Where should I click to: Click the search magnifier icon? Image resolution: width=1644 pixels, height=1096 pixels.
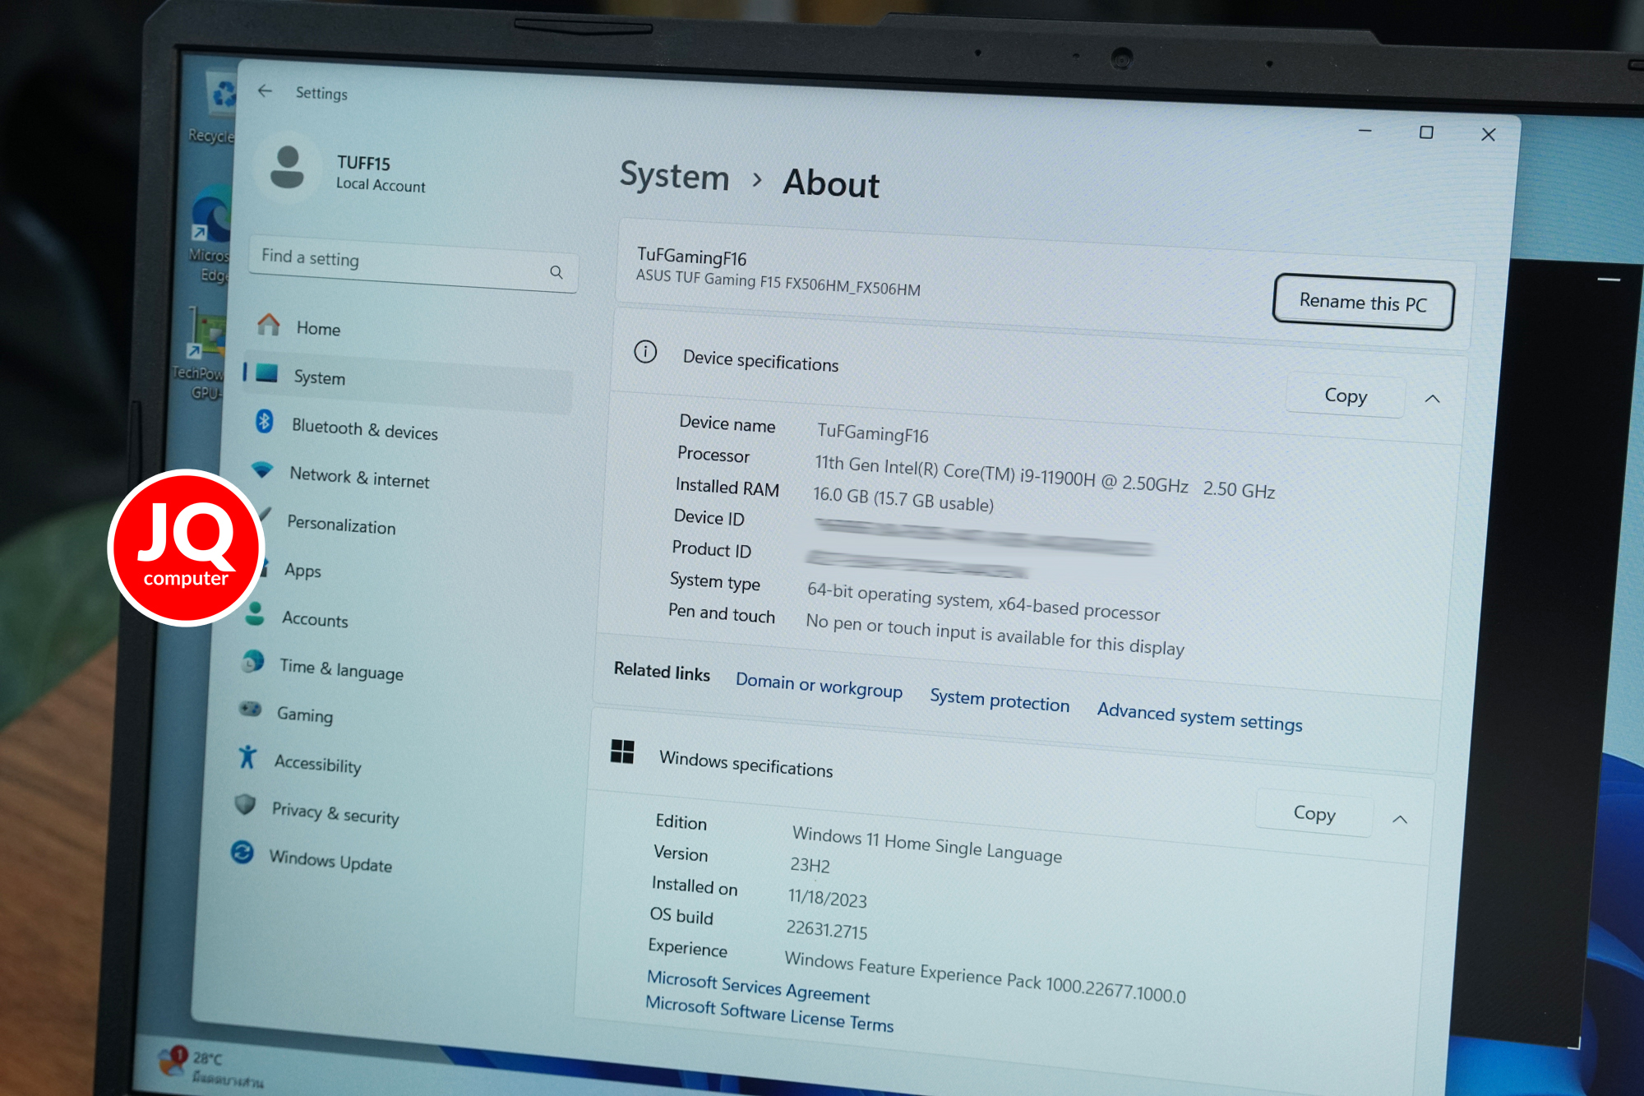[x=556, y=272]
